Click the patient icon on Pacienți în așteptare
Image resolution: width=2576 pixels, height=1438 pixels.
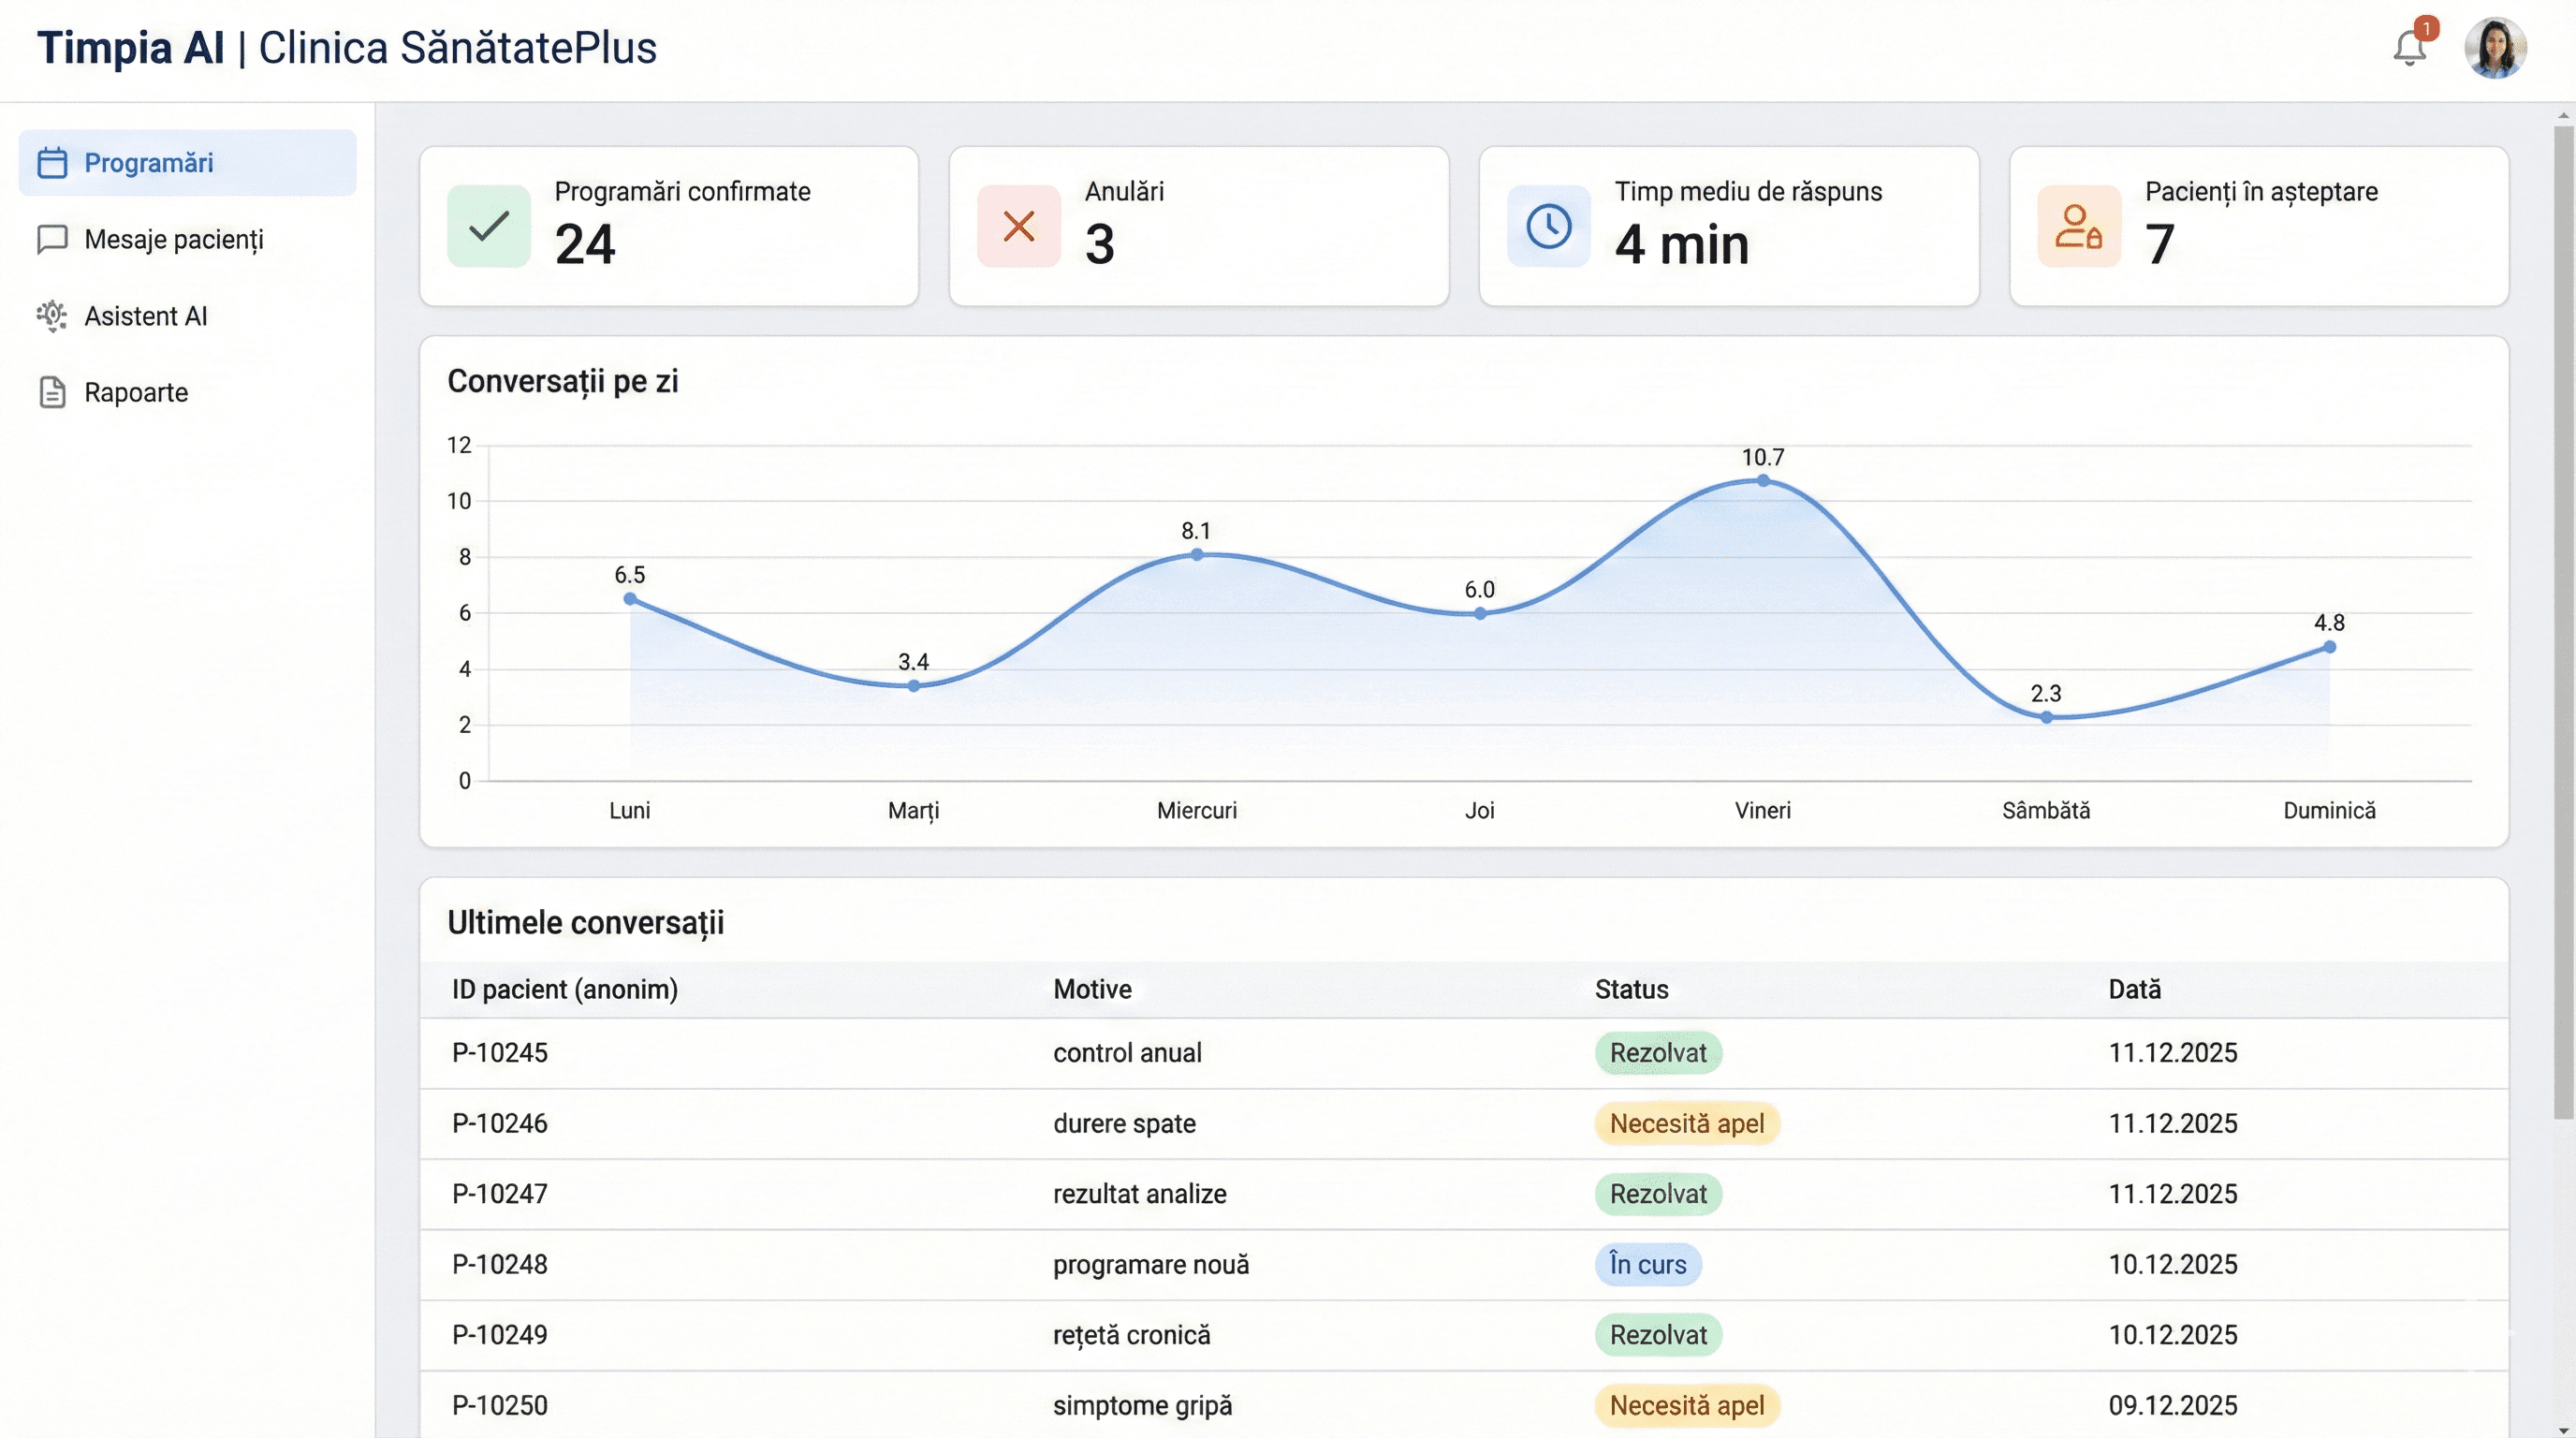[2078, 227]
